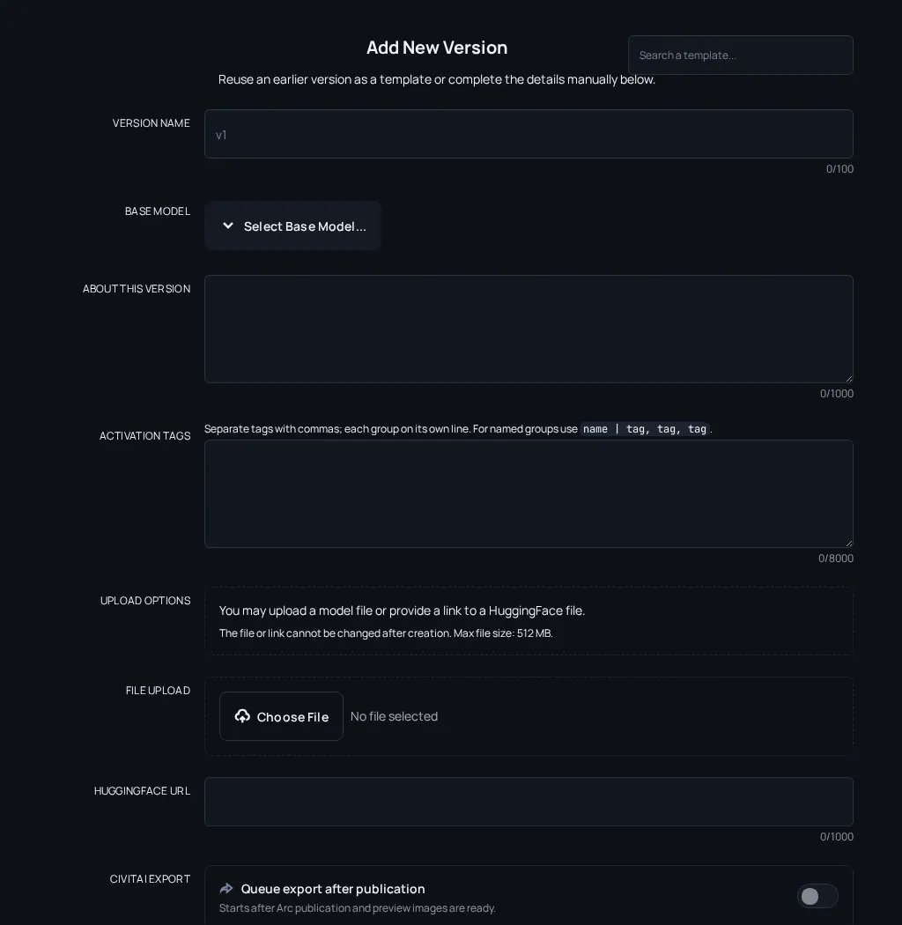Click inside the About This Version textarea
The image size is (902, 925).
[529, 329]
